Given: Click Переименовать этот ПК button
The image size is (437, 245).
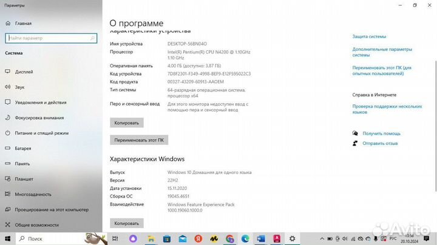Looking at the screenshot, I should [x=139, y=140].
